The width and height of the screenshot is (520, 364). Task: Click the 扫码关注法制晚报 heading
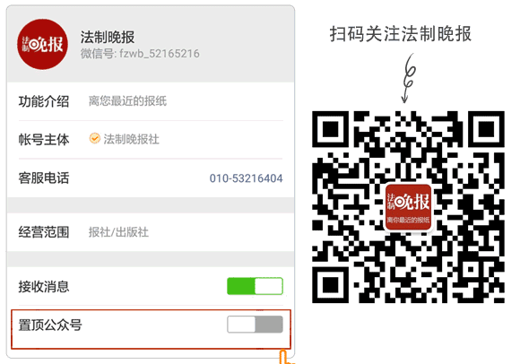tap(400, 34)
